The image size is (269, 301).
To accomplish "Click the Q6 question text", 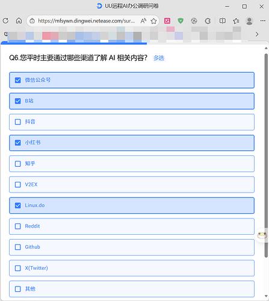I will pos(78,58).
